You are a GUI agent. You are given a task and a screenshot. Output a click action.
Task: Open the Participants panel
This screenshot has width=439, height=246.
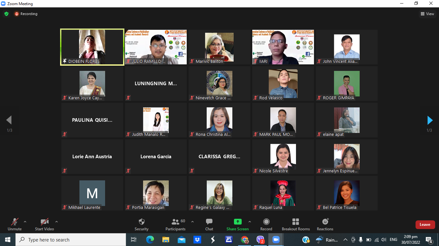pos(175,222)
